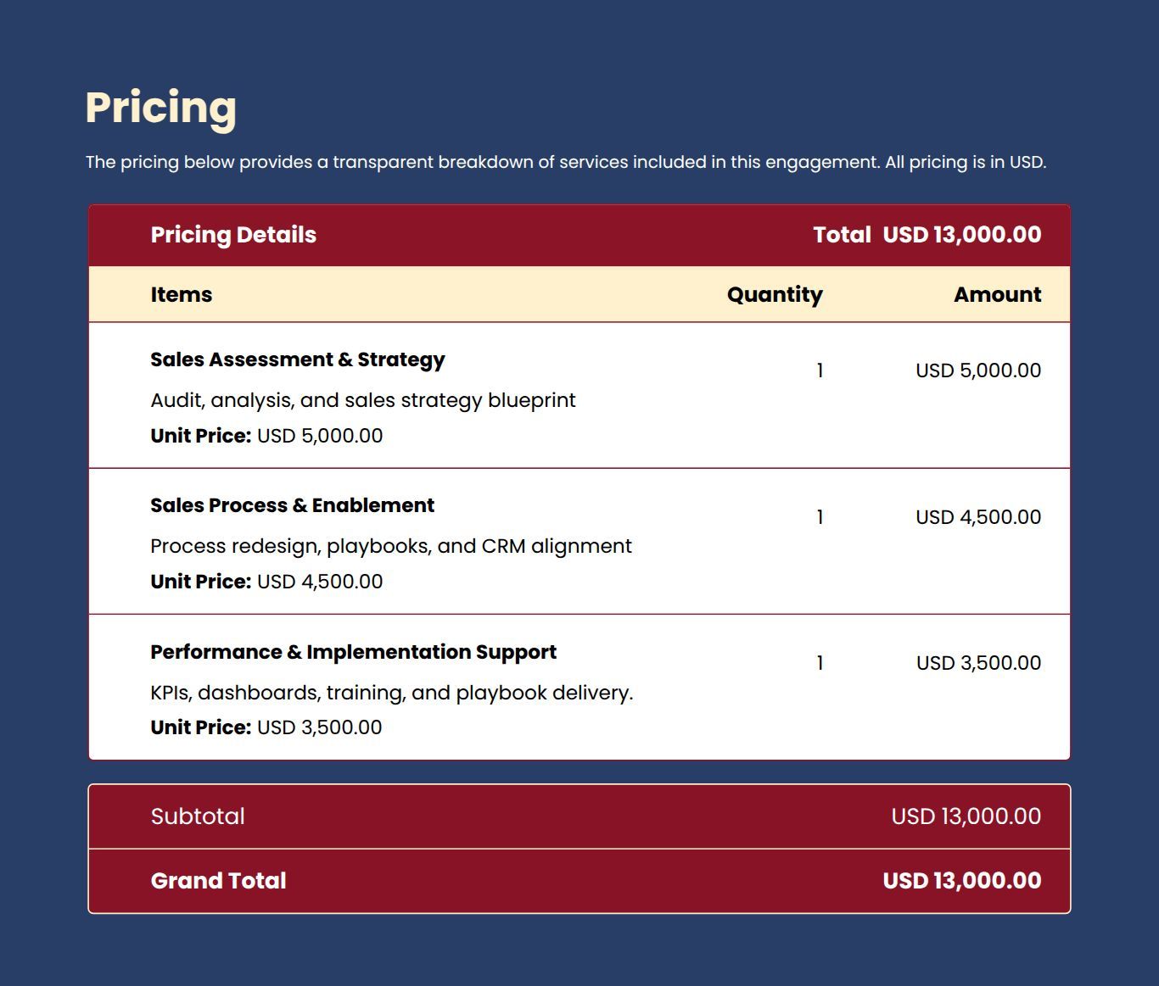Click the Quantity column header
This screenshot has width=1159, height=986.
click(x=774, y=294)
